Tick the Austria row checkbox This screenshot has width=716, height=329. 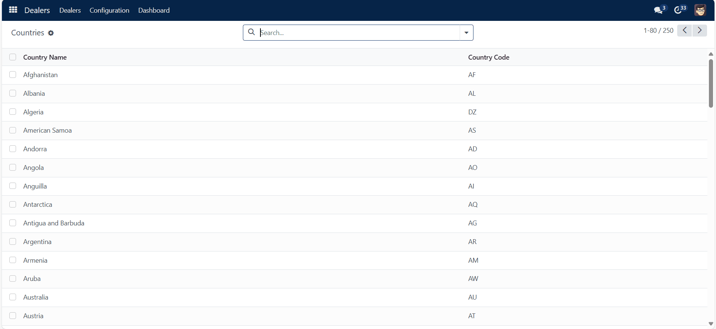(13, 316)
